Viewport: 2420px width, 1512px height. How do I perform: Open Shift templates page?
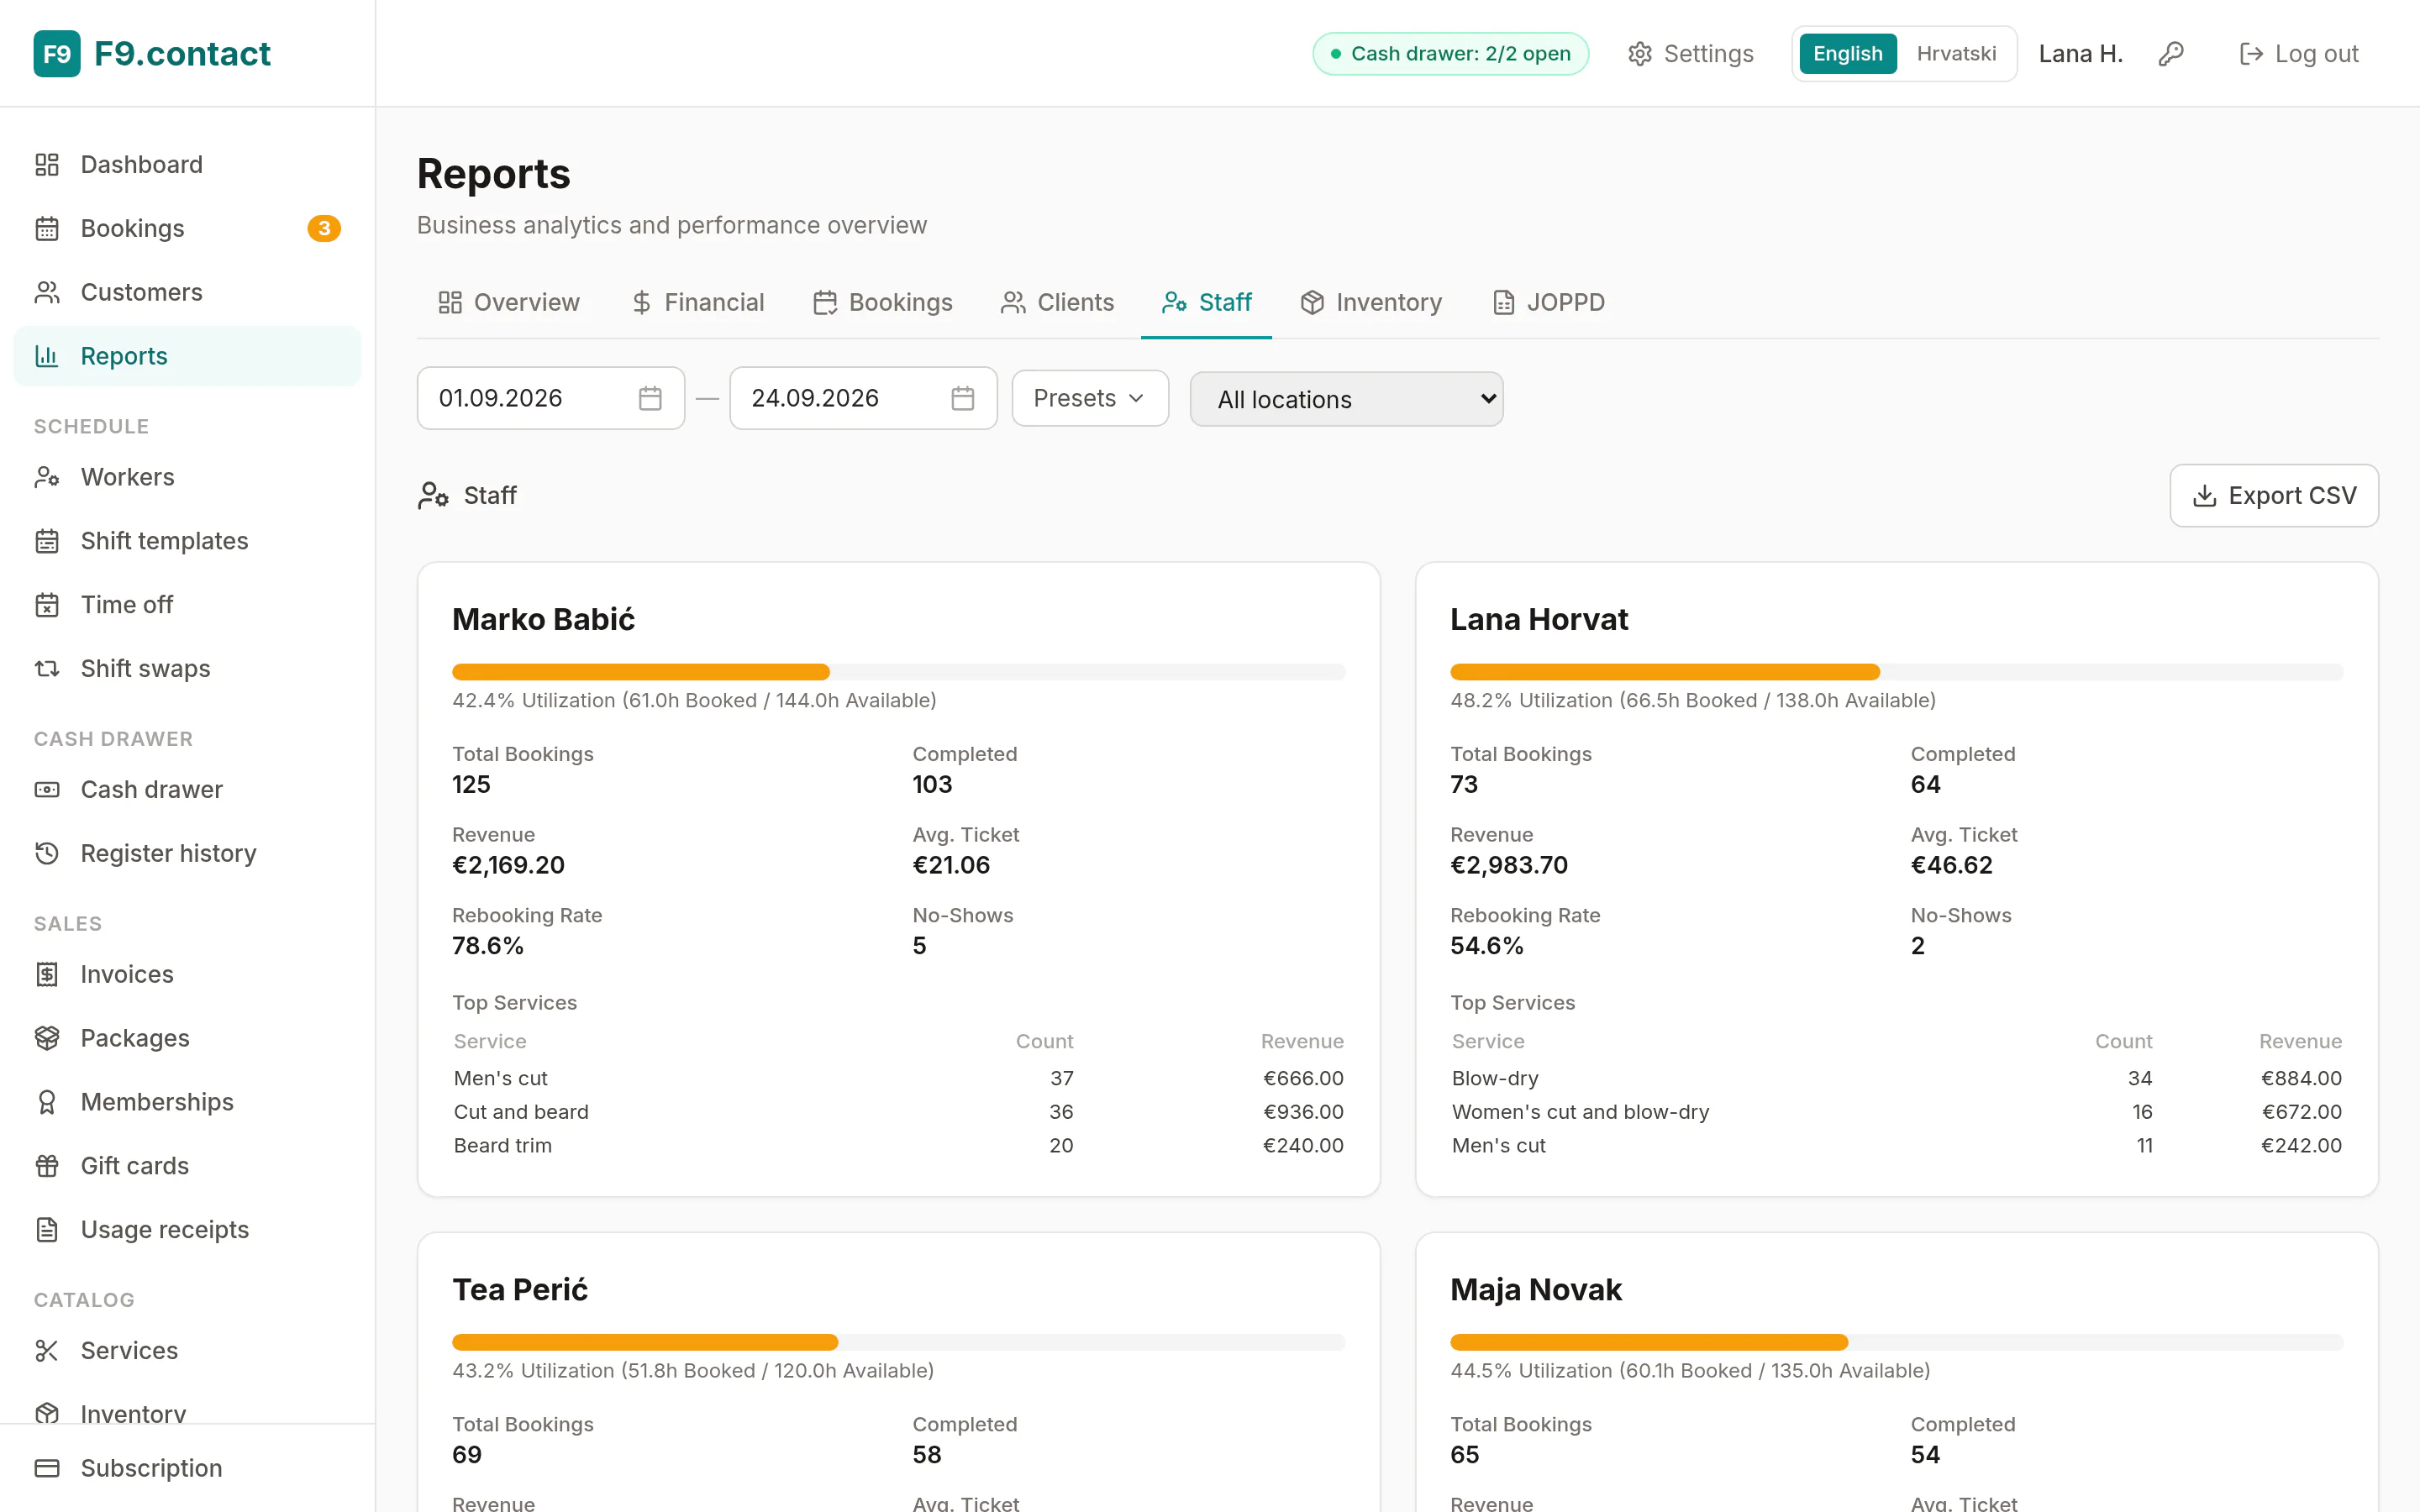pos(187,541)
